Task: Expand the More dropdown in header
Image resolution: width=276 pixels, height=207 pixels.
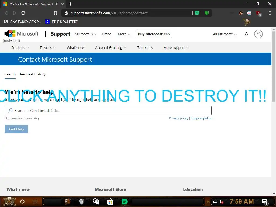Action: coord(124,34)
